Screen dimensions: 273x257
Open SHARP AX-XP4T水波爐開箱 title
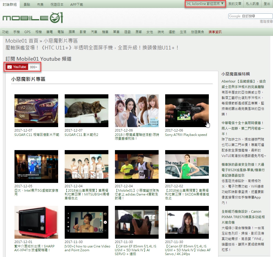click(x=34, y=248)
